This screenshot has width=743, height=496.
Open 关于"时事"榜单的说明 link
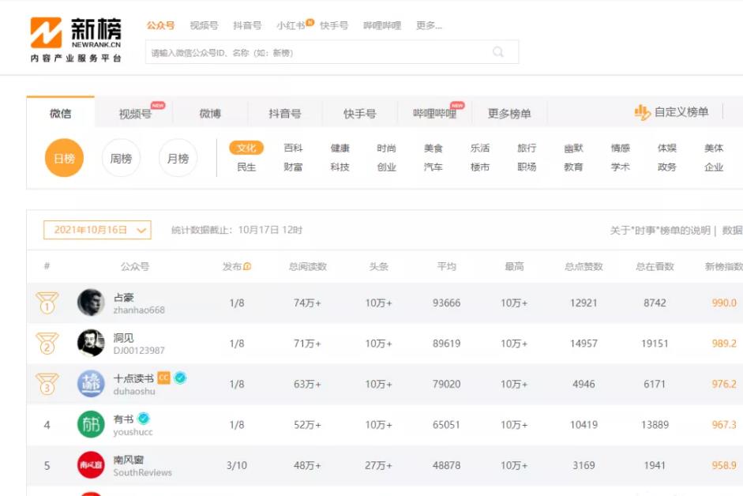point(660,231)
